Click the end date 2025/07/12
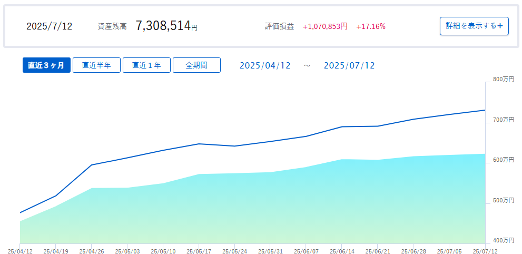This screenshot has width=522, height=254. point(349,65)
